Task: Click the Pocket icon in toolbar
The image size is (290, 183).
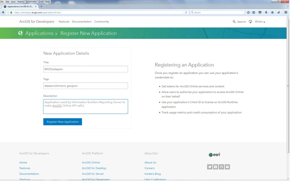Action: (x=260, y=12)
